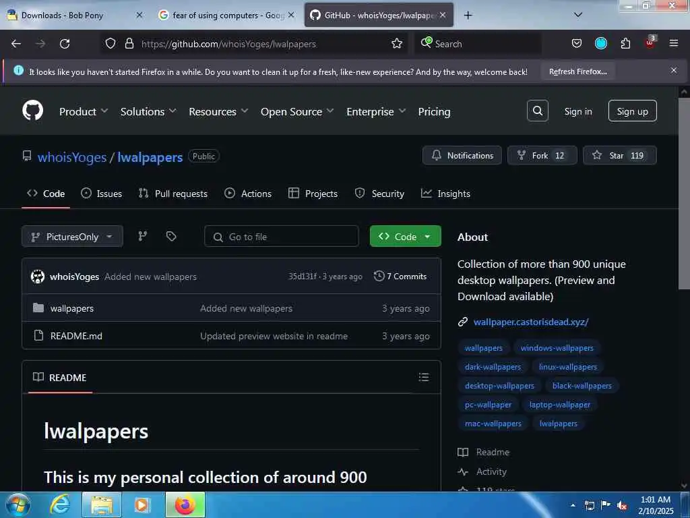This screenshot has width=690, height=518.
Task: Click the muted volume tray icon
Action: tap(622, 506)
